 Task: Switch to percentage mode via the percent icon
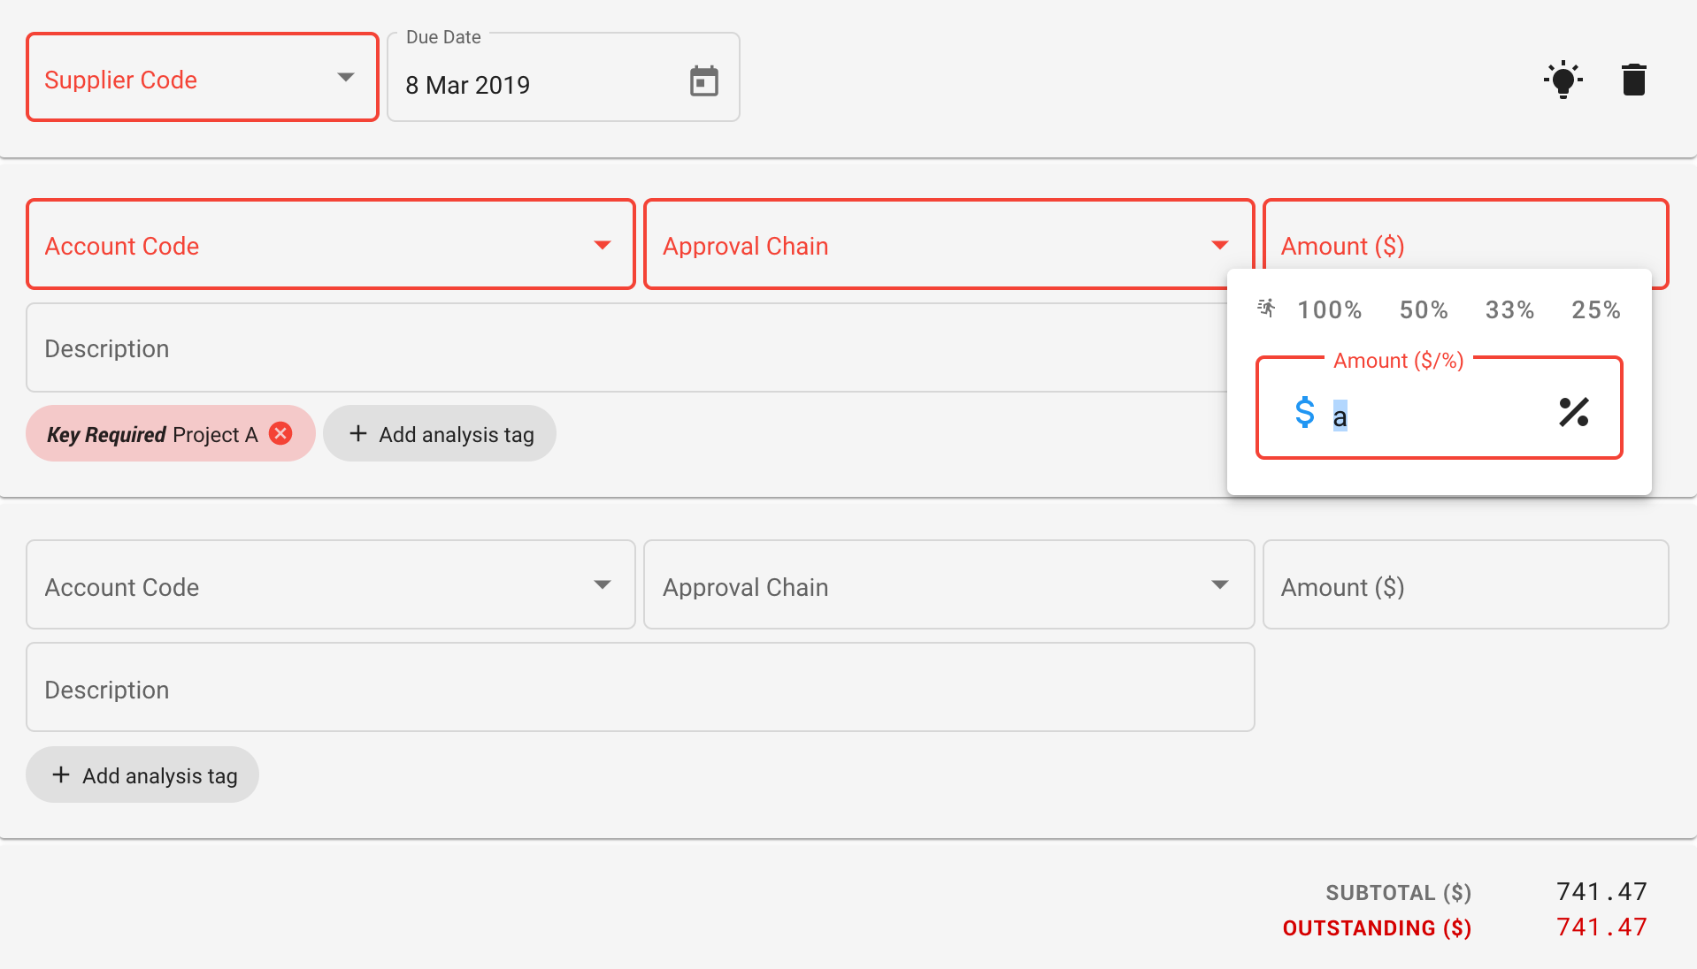tap(1572, 411)
